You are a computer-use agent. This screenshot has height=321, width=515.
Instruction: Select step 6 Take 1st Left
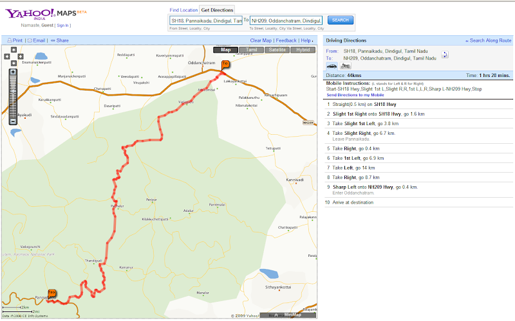[418, 158]
